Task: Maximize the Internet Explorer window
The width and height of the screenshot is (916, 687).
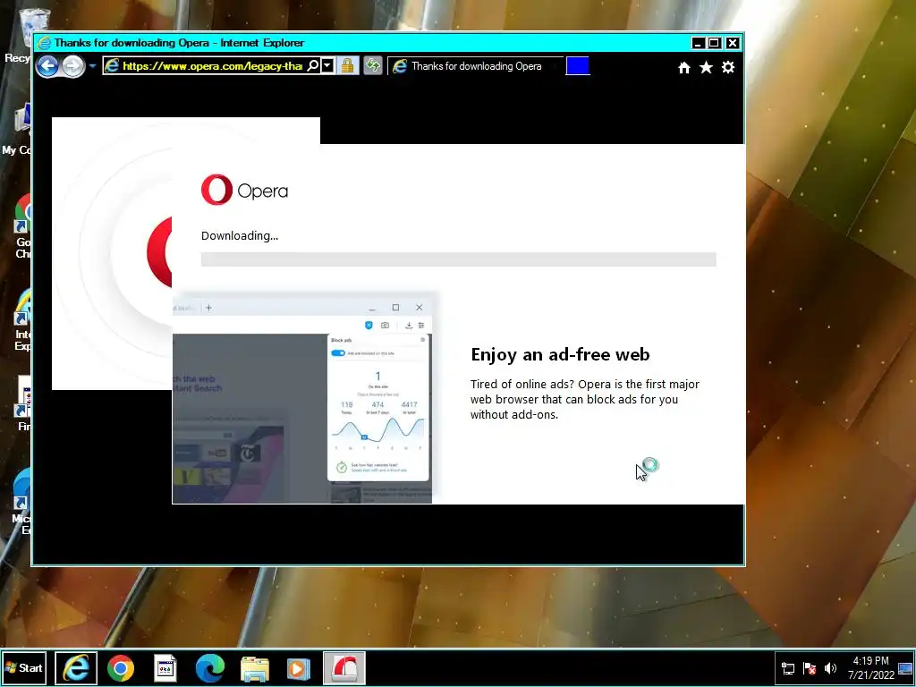Action: 715,43
